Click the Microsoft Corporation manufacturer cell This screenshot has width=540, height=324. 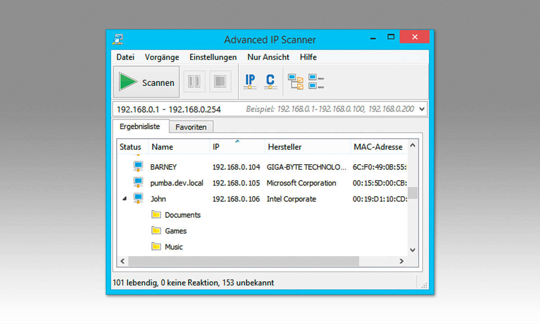tap(301, 183)
